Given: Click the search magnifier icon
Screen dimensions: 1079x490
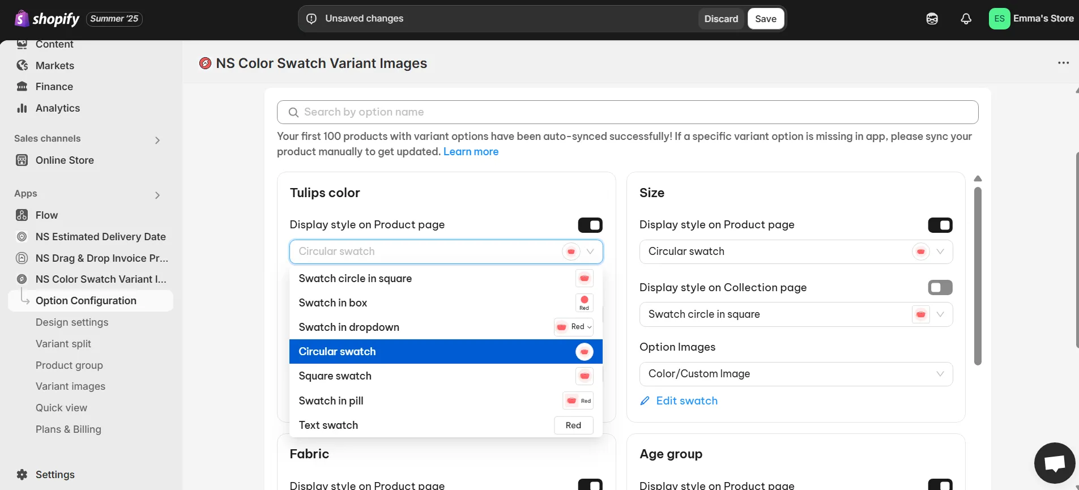Looking at the screenshot, I should [x=293, y=112].
